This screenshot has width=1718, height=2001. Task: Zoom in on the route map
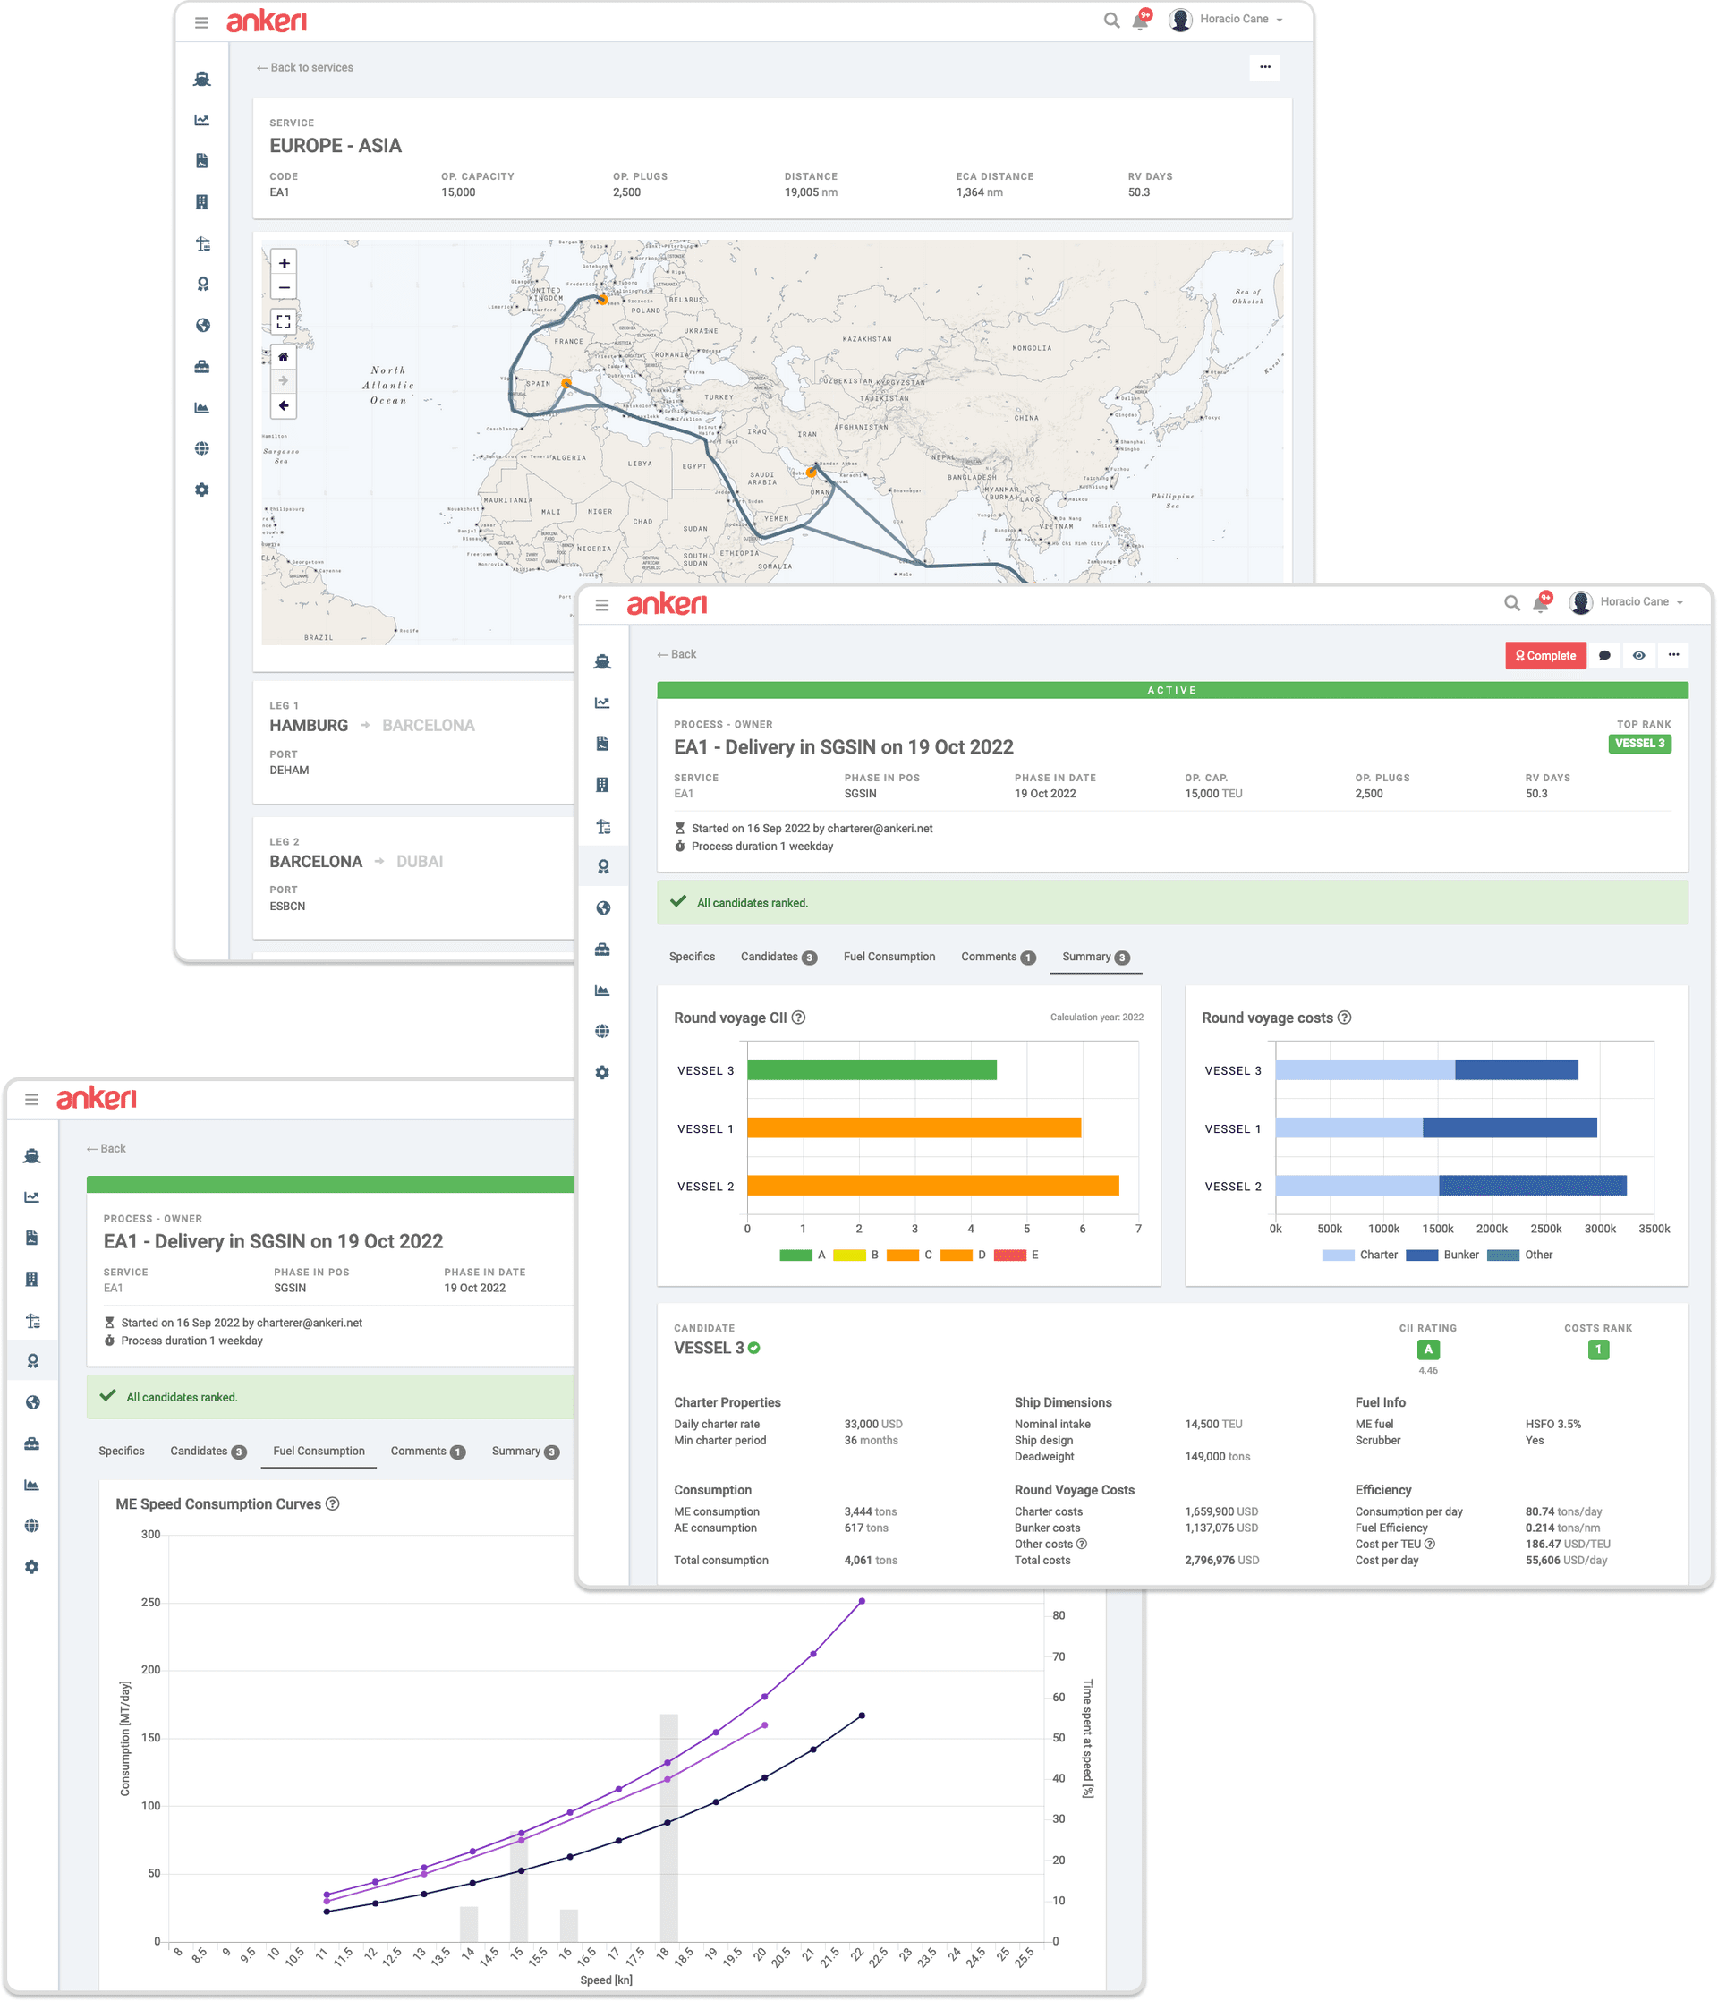(x=284, y=263)
